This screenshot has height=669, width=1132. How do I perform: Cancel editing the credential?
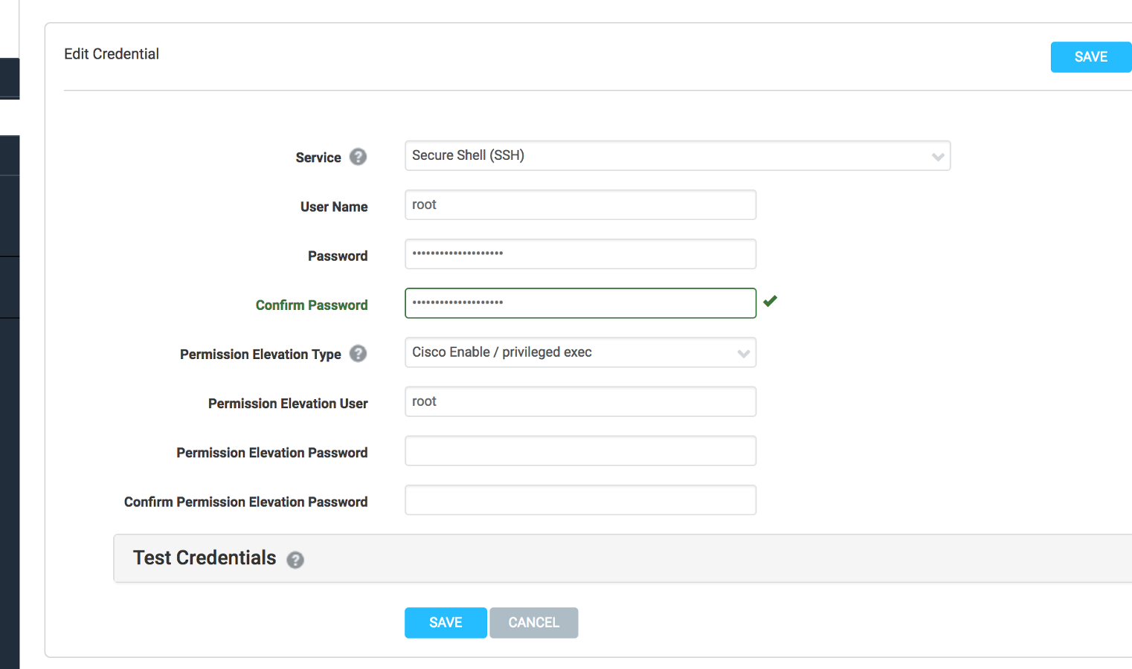533,623
